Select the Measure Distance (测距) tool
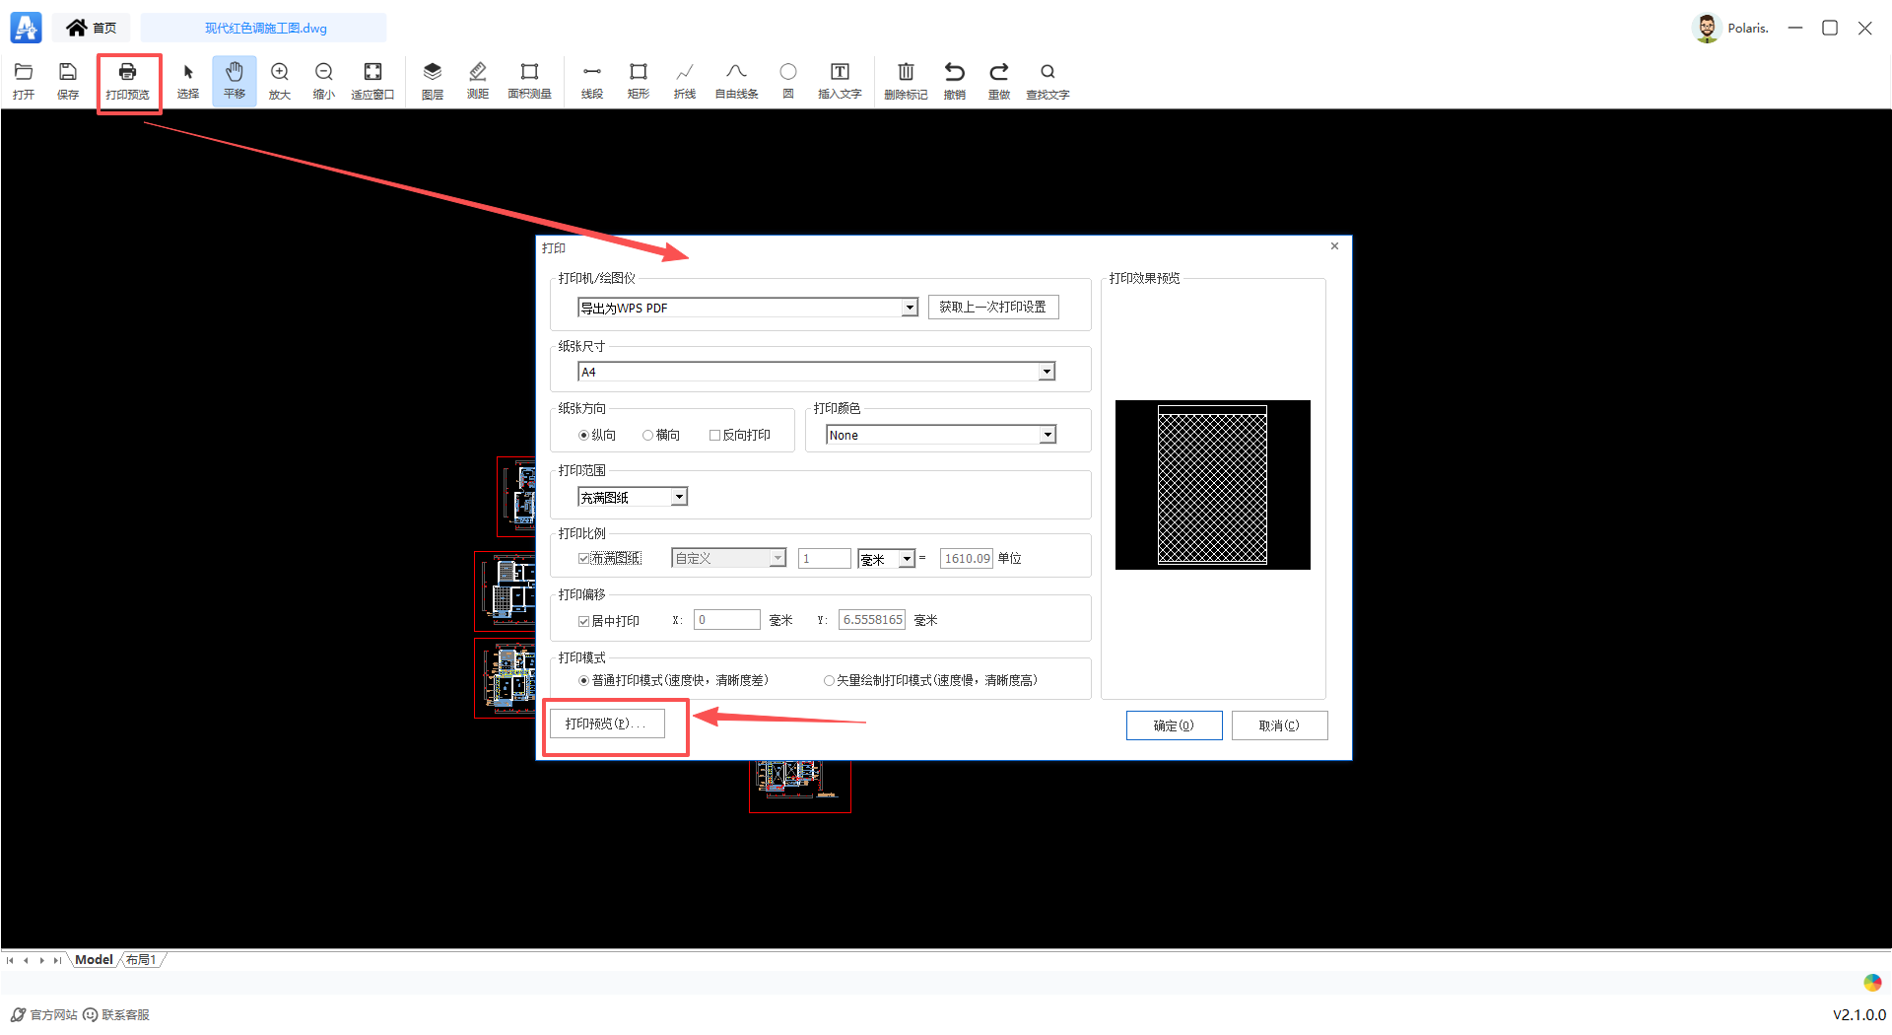This screenshot has width=1892, height=1035. click(x=477, y=80)
